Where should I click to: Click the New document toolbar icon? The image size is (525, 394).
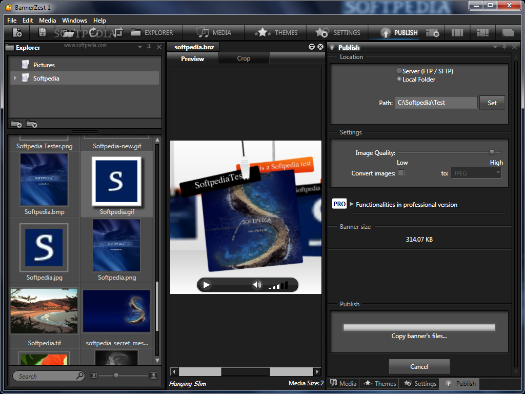pos(17,33)
